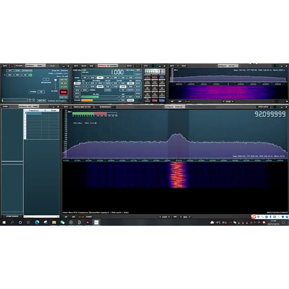Click PWR & SNR TO CSV button
The image size is (289, 289).
pyautogui.click(x=82, y=107)
